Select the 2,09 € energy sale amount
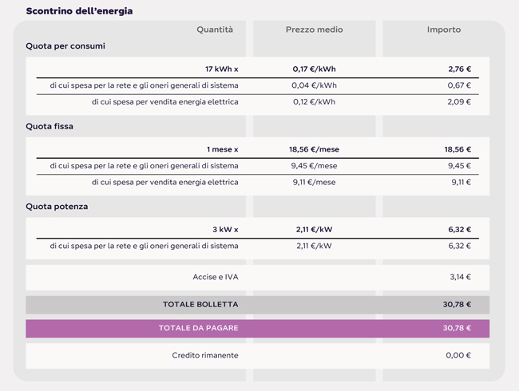 click(x=459, y=101)
